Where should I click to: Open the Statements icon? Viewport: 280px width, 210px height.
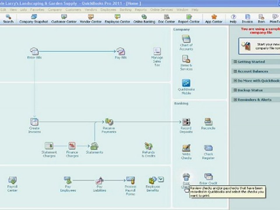(94, 148)
